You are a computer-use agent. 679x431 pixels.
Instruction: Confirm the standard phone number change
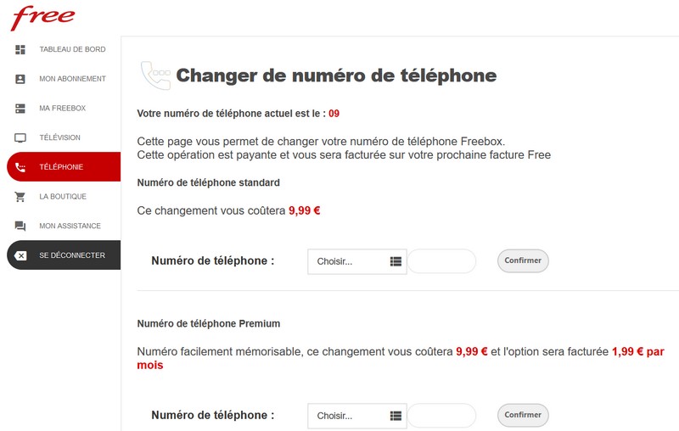coord(523,260)
